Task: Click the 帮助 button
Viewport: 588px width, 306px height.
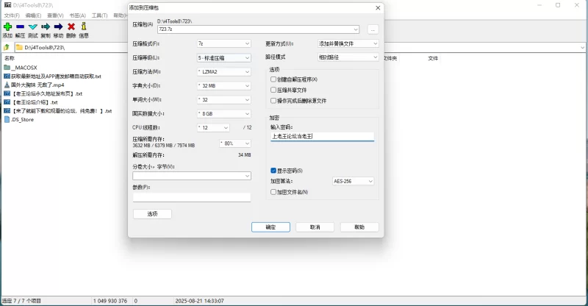Action: click(x=359, y=227)
